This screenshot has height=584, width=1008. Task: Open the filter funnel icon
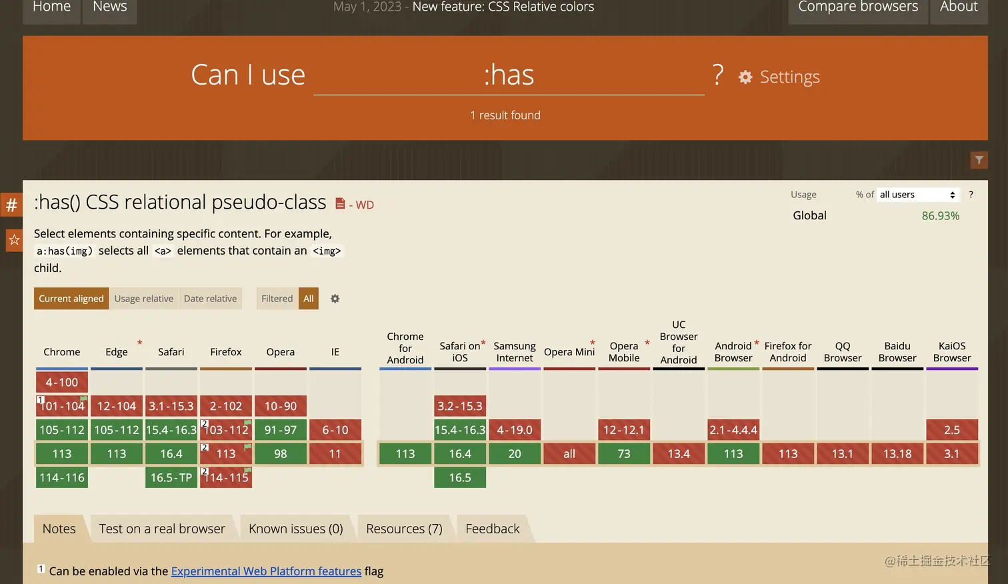[979, 160]
